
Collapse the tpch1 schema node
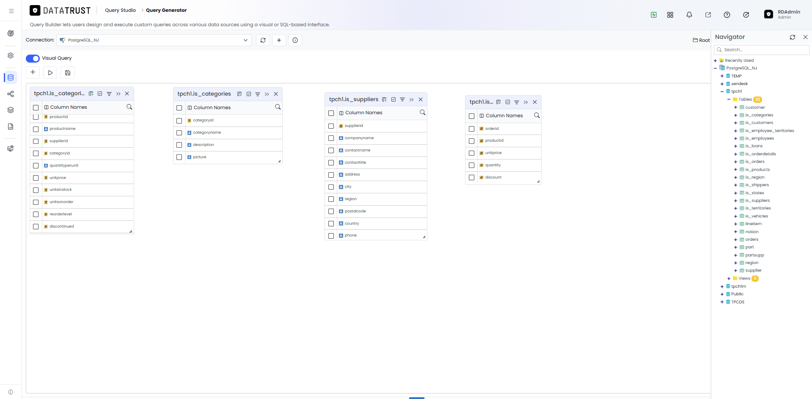pos(722,91)
